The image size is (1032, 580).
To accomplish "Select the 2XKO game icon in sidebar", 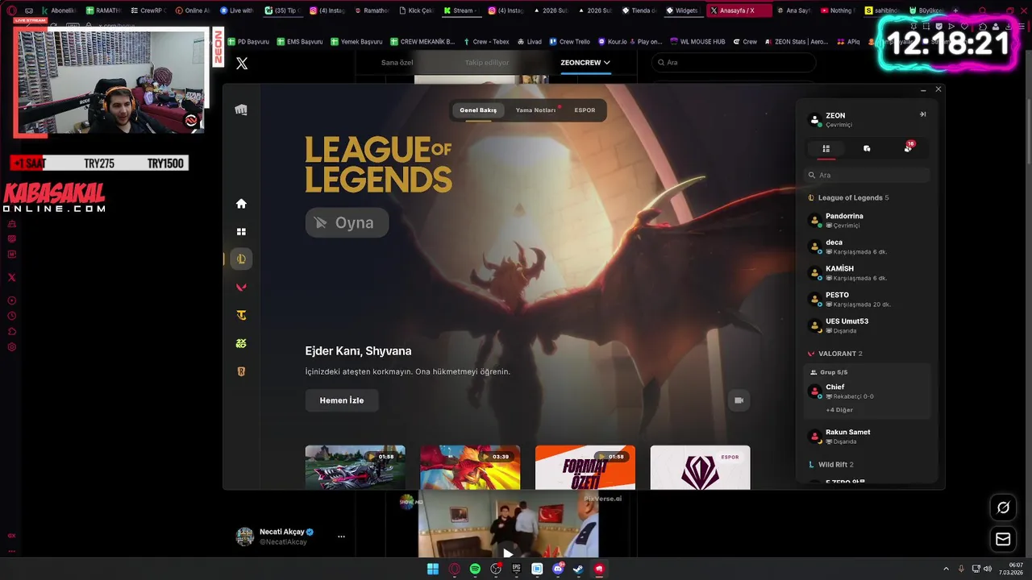I will click(241, 344).
